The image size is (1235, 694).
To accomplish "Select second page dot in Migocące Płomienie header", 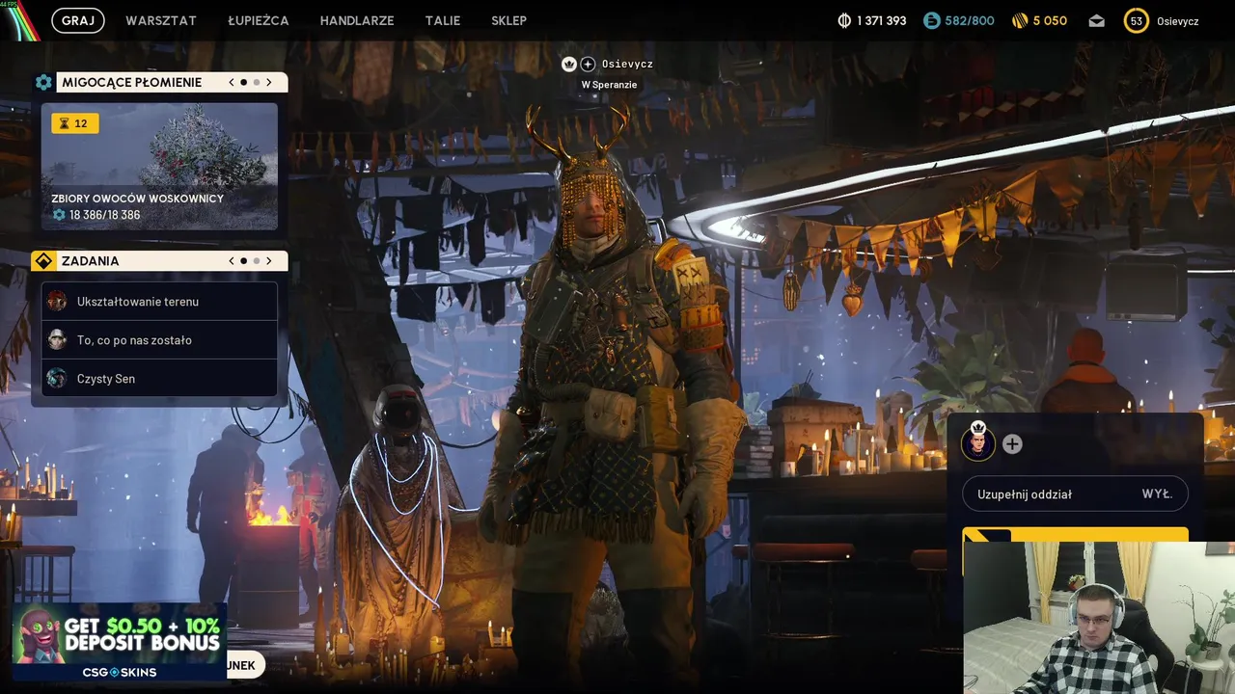I will 256,82.
